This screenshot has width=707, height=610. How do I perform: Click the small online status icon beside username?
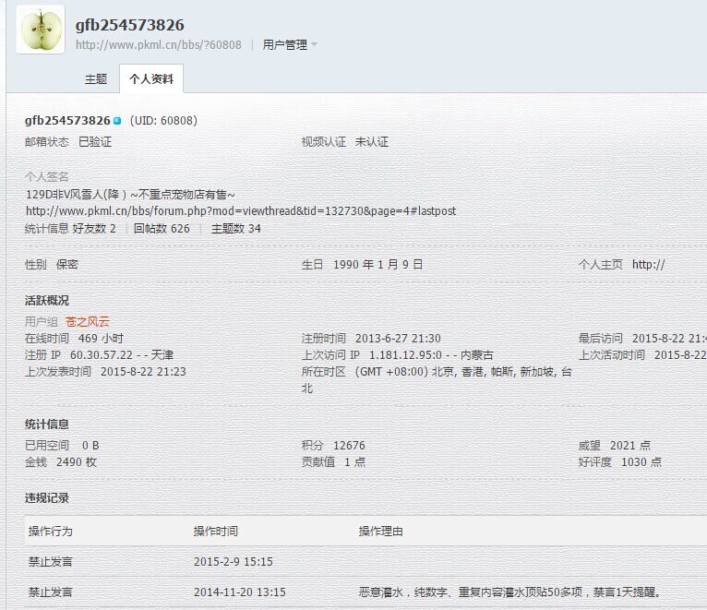[x=117, y=121]
